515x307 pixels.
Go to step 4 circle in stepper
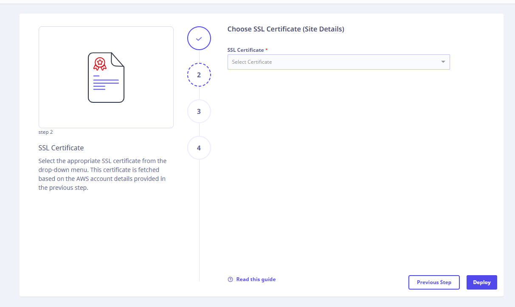tap(199, 148)
